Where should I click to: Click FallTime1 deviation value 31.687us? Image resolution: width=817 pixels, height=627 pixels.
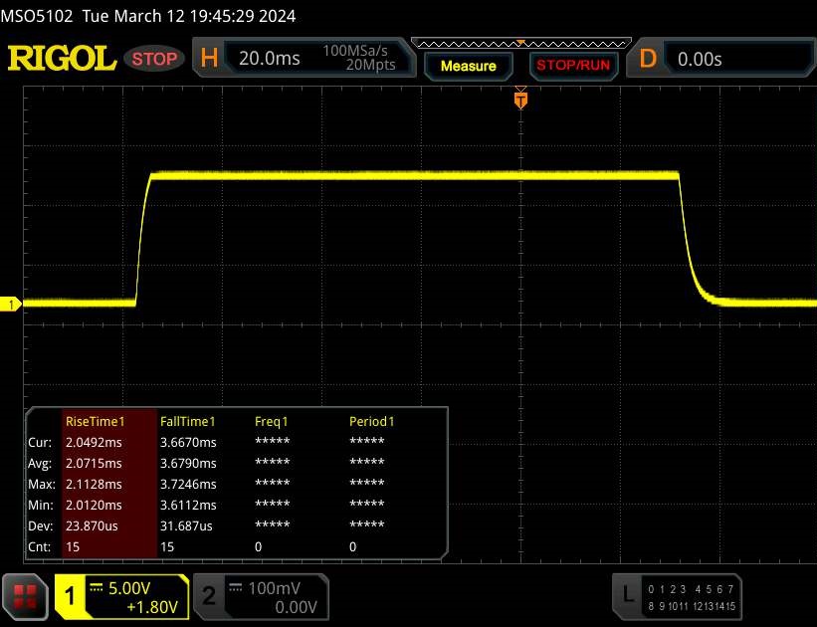pos(186,525)
